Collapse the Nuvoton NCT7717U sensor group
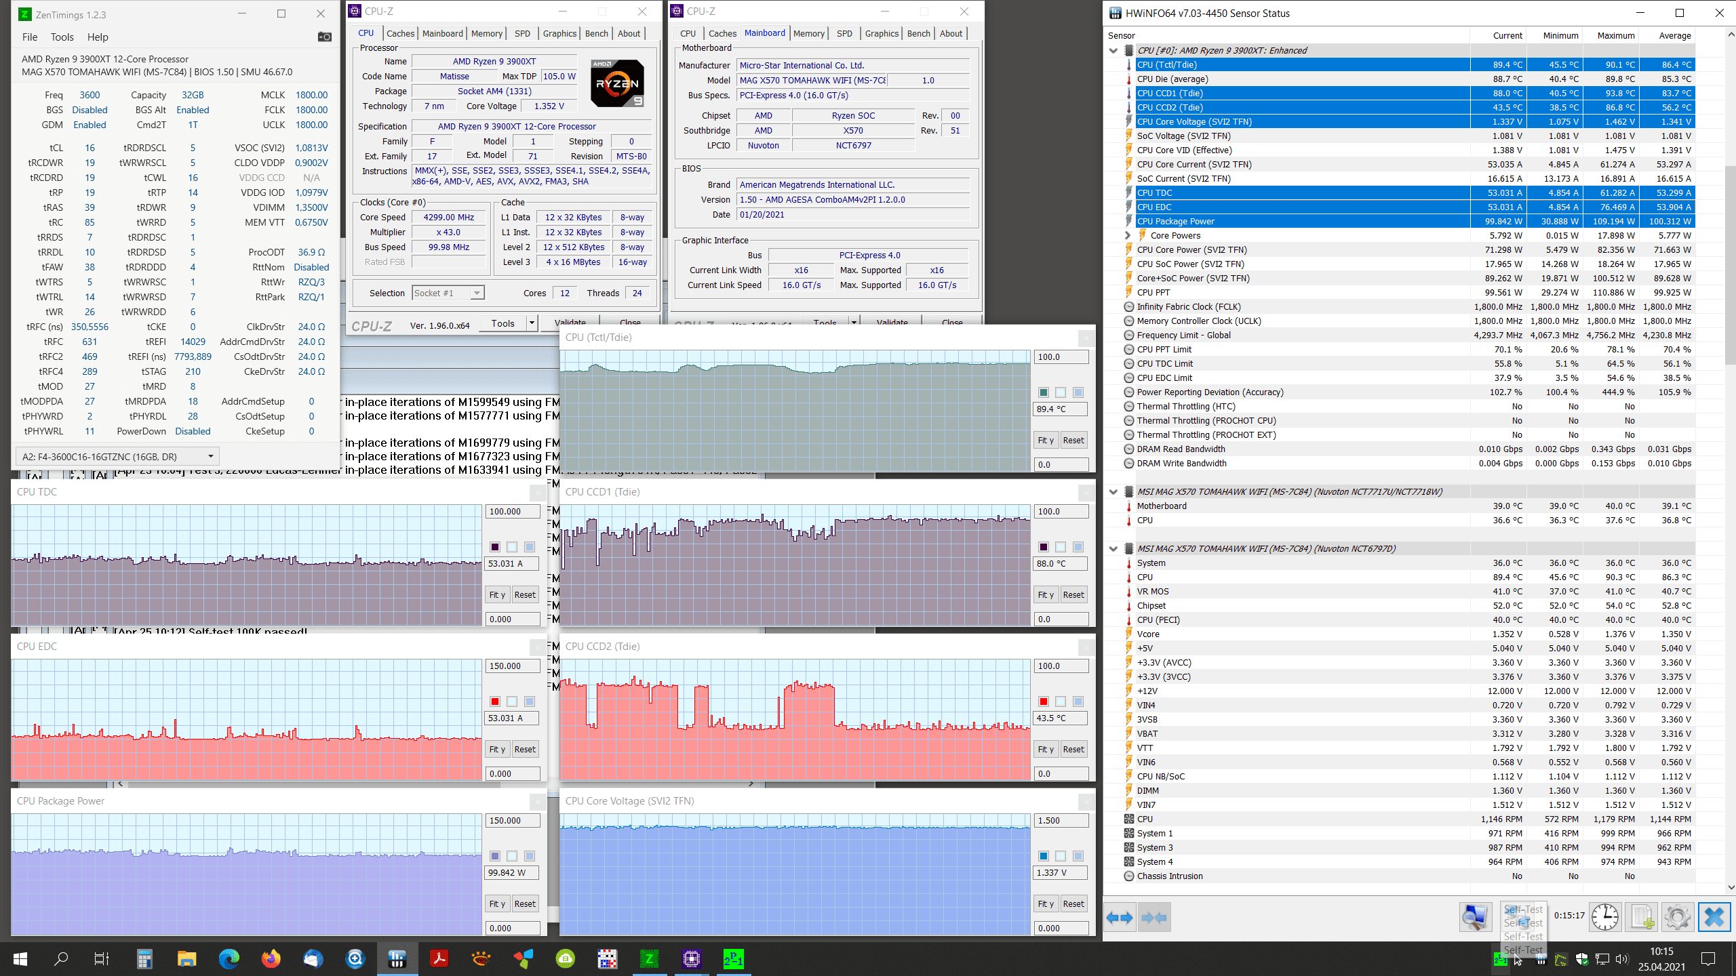 [x=1113, y=491]
